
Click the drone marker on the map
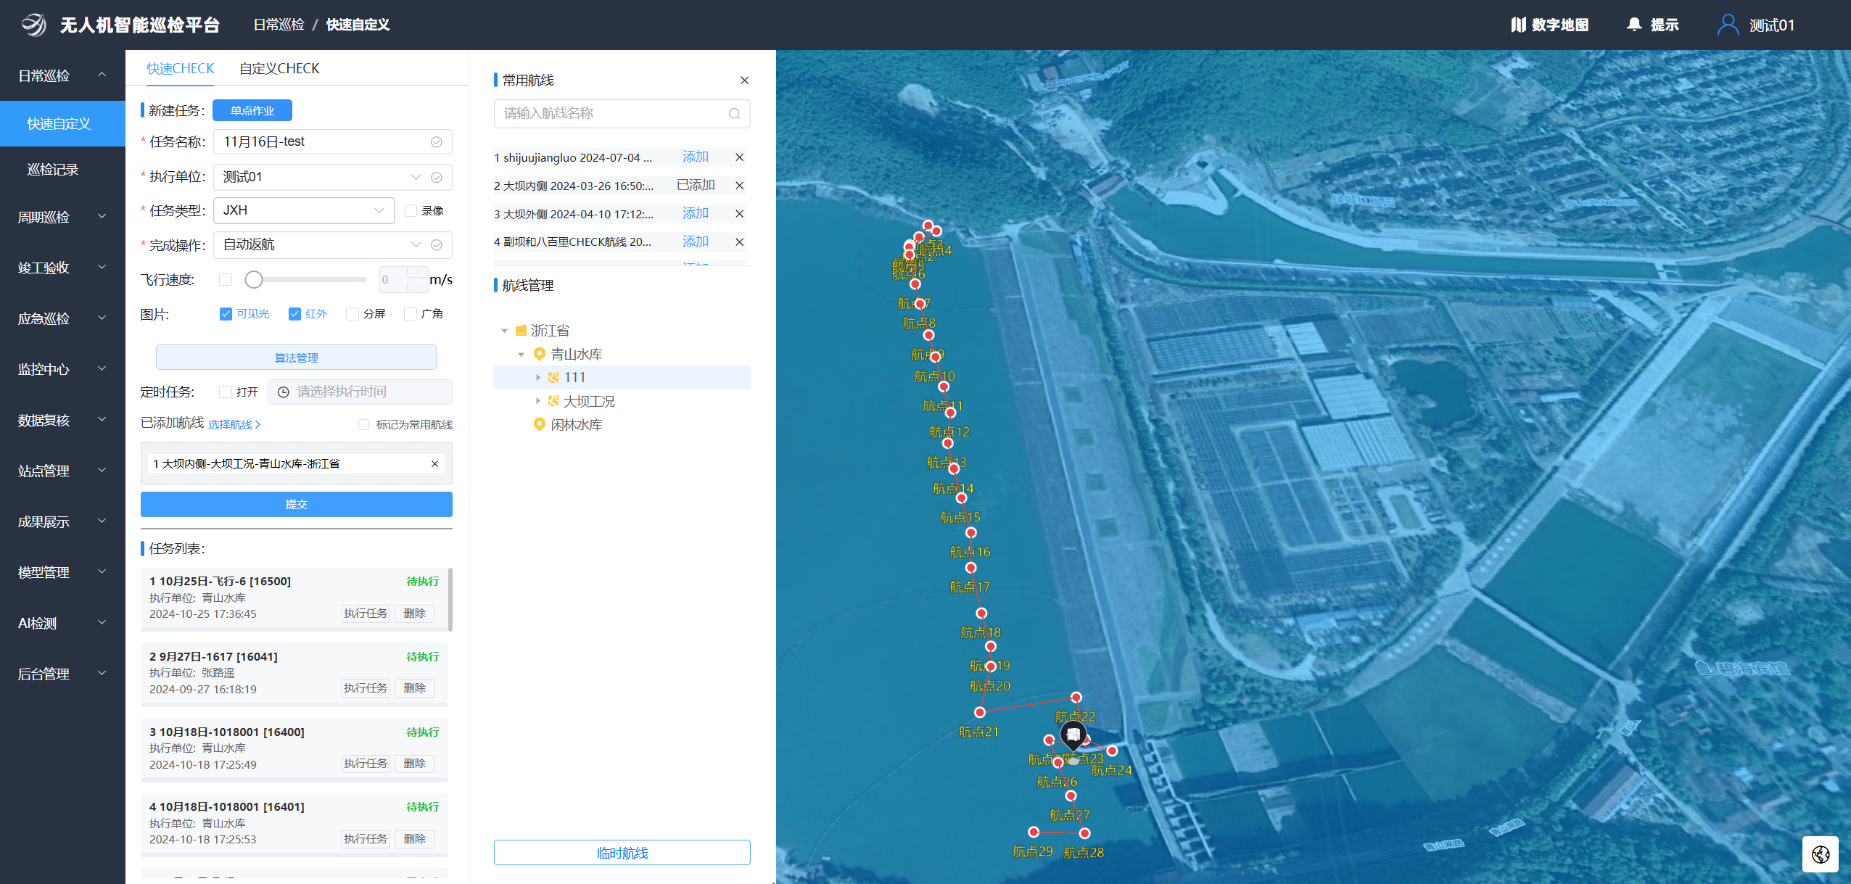1073,737
